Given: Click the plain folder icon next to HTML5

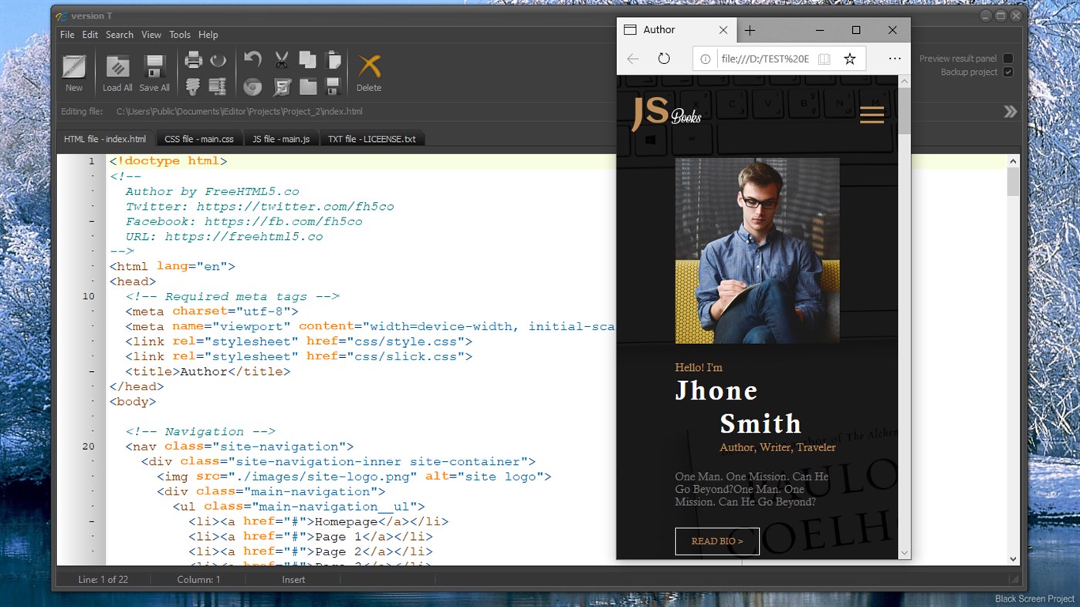Looking at the screenshot, I should (x=308, y=86).
